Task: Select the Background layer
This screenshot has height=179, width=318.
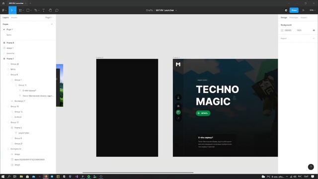Action: tap(16, 149)
